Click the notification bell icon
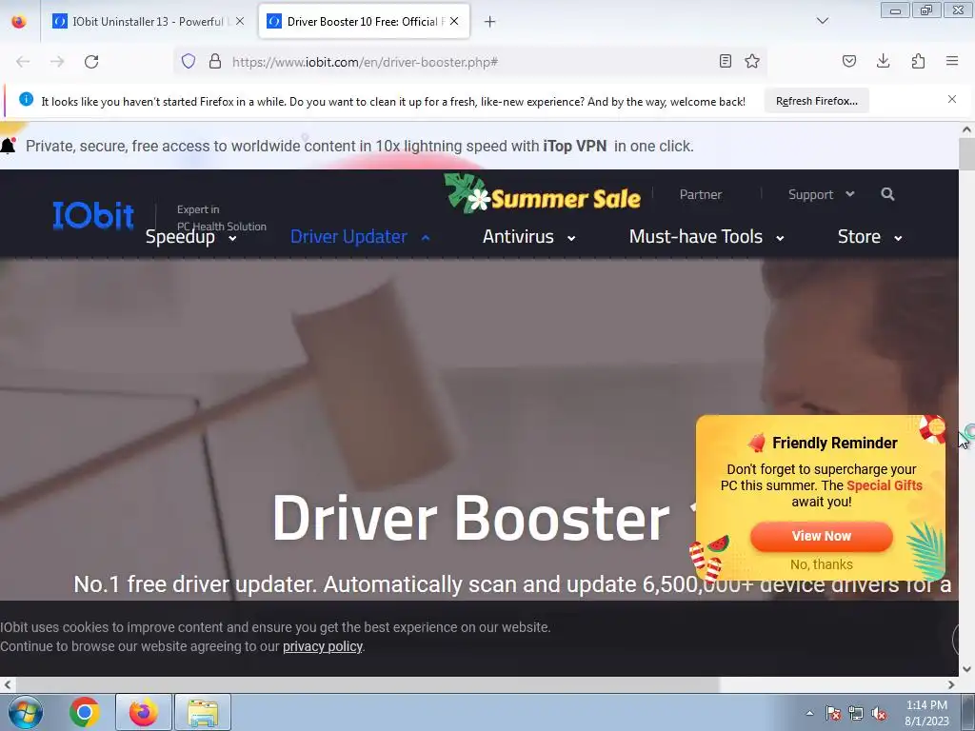 [x=8, y=146]
